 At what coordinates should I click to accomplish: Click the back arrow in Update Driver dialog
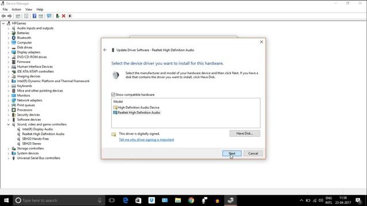pyautogui.click(x=105, y=50)
